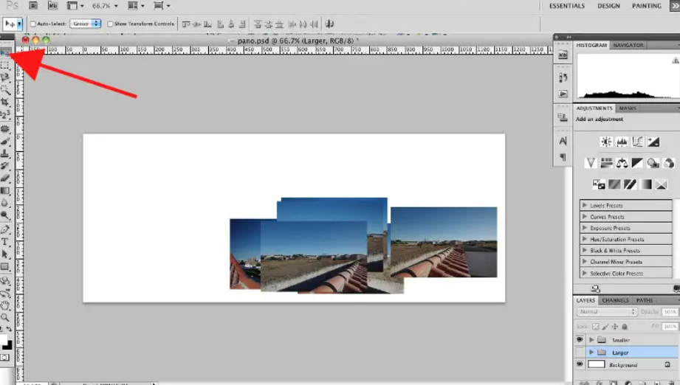The height and width of the screenshot is (385, 680).
Task: Open the Normal blend mode dropdown
Action: click(x=607, y=312)
